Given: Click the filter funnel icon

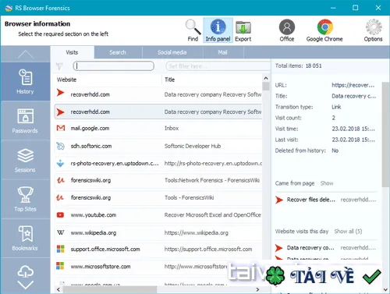Looking at the screenshot, I should tap(59, 66).
